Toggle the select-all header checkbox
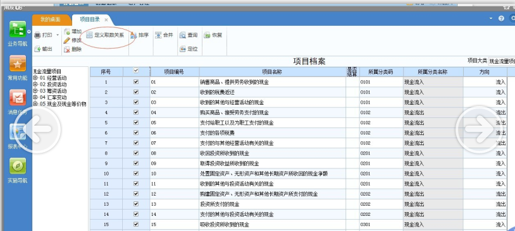 136,70
